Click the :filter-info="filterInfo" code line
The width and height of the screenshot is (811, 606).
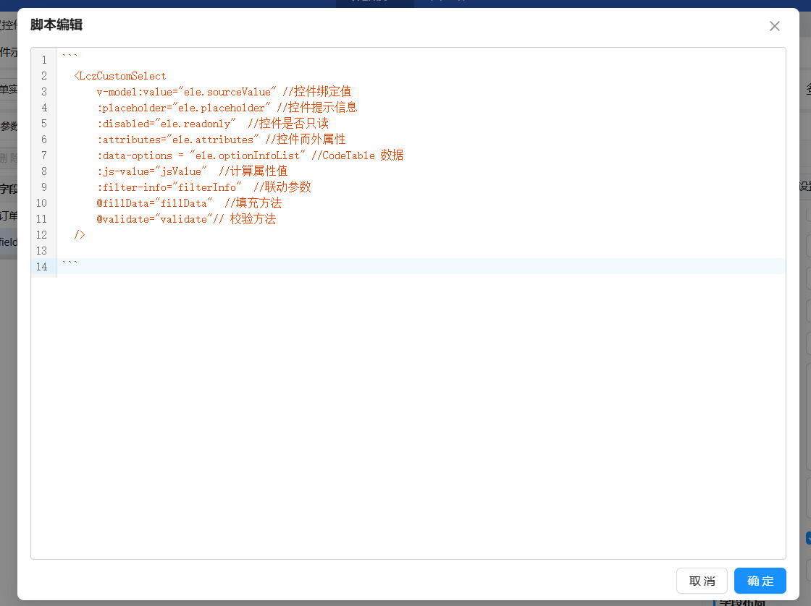coord(203,187)
